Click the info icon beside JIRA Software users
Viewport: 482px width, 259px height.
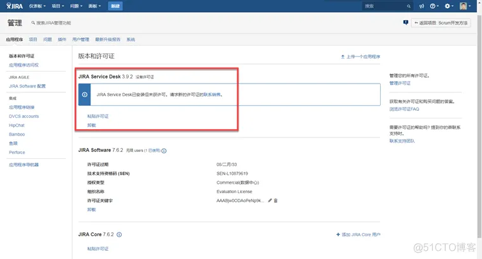click(164, 151)
